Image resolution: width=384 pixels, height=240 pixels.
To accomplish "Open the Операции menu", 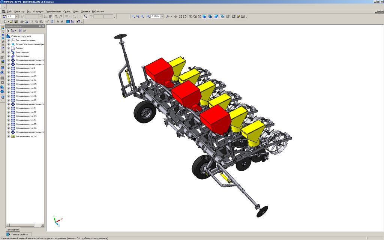I will (x=38, y=12).
